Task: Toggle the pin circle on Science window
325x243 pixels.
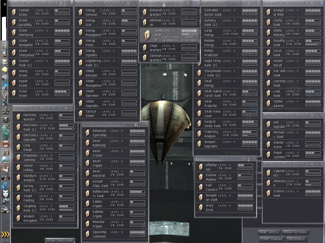Action: (x=312, y=164)
